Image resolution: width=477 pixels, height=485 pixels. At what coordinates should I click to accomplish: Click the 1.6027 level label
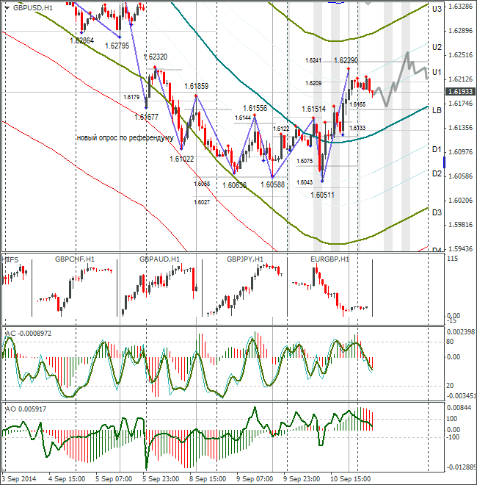point(202,202)
